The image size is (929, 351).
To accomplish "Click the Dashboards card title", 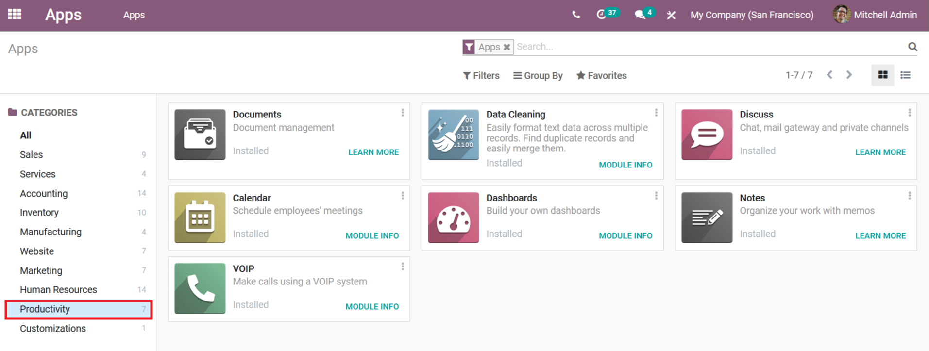I will tap(511, 198).
